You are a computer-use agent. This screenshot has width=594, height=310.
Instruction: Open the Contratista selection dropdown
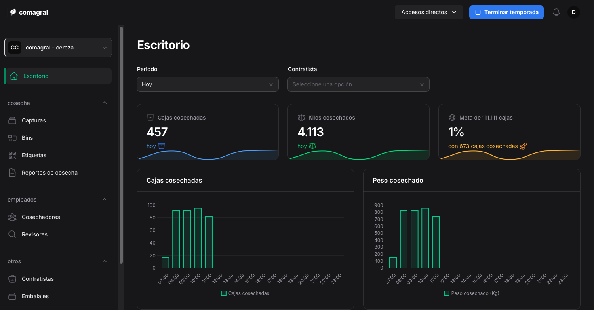click(358, 84)
